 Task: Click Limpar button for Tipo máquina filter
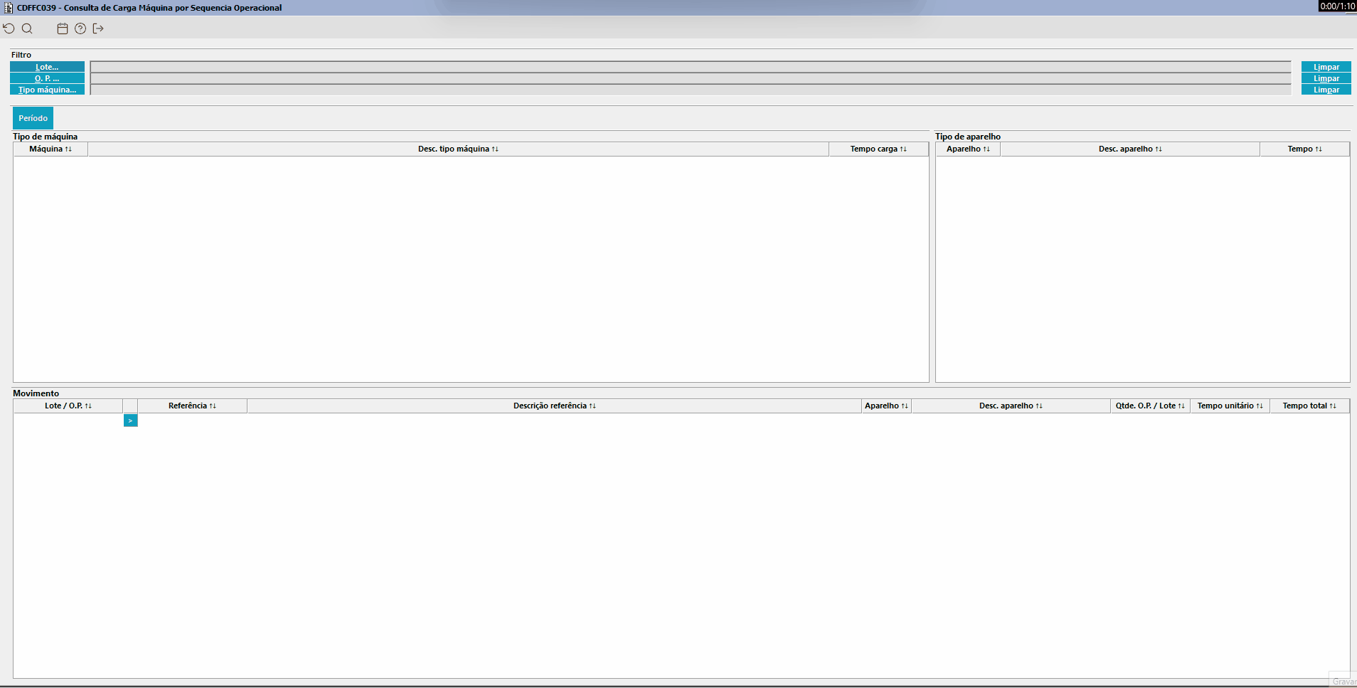1326,90
